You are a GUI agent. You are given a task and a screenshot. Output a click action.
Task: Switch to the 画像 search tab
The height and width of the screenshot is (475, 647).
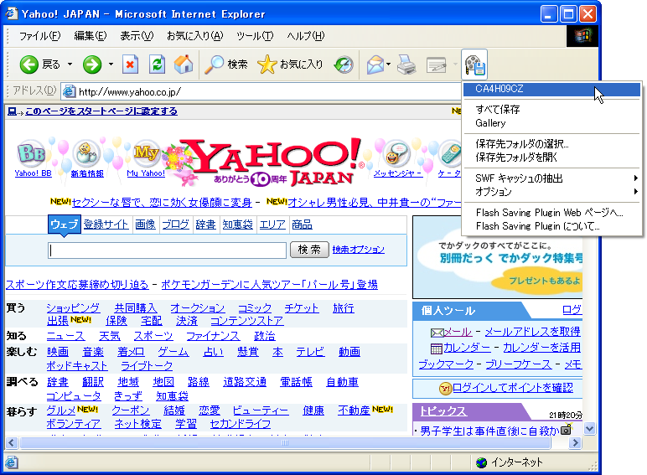[x=145, y=225]
